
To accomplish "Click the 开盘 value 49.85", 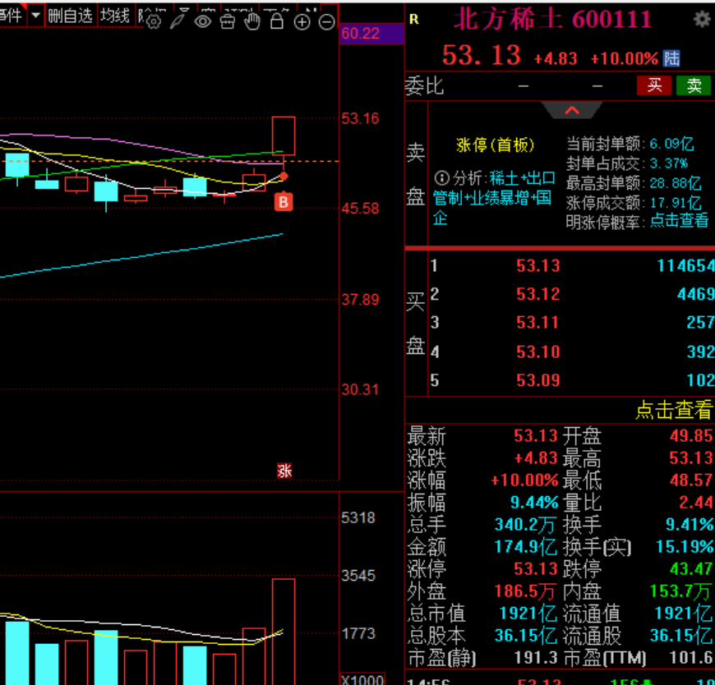I will coord(691,435).
